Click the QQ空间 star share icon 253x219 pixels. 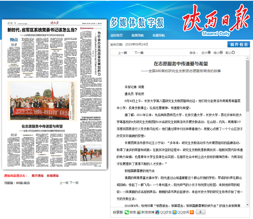point(175,212)
